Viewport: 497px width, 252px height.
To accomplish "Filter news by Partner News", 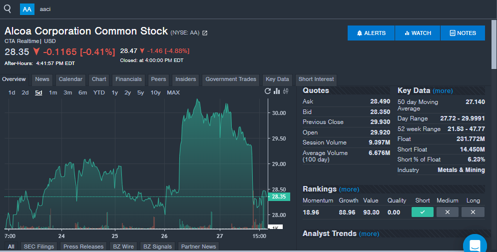I will [x=198, y=246].
